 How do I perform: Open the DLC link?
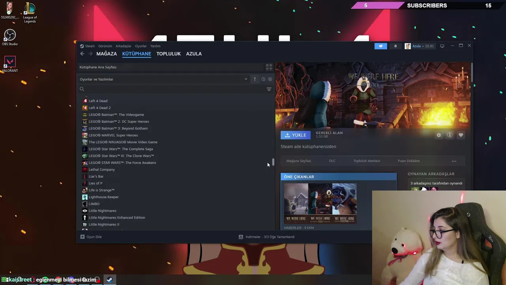point(332,161)
